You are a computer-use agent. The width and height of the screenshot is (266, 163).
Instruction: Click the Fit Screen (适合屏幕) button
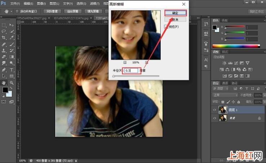(73, 11)
